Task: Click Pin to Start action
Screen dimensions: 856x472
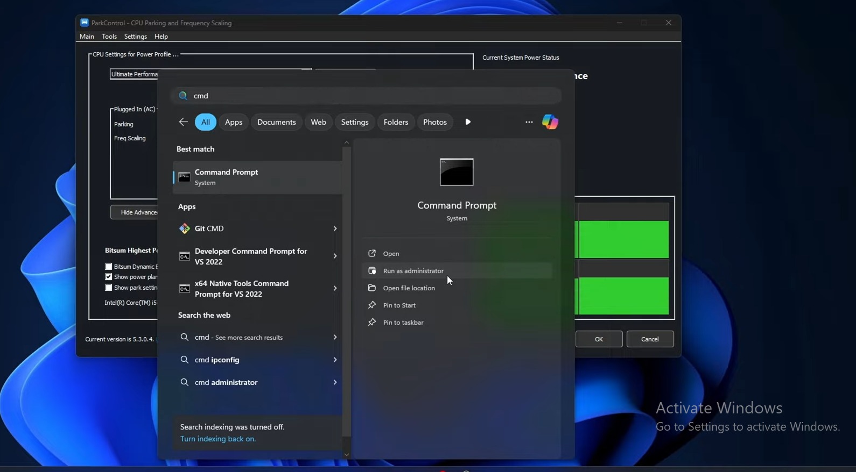Action: point(457,305)
